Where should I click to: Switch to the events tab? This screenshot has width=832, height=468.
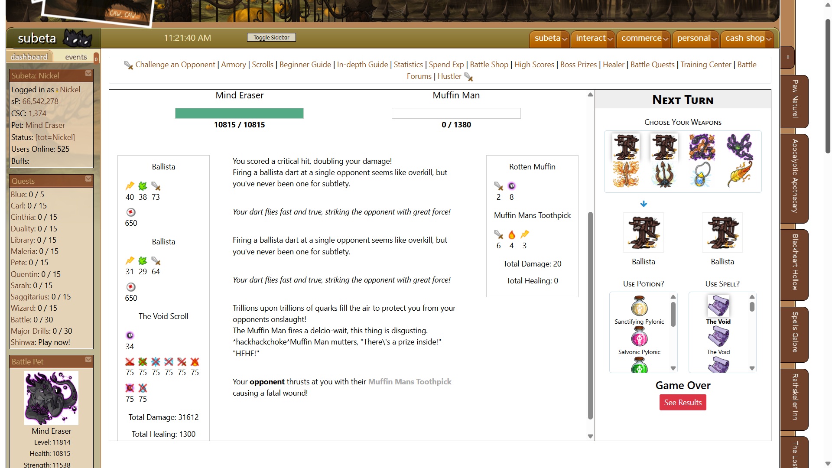[76, 57]
